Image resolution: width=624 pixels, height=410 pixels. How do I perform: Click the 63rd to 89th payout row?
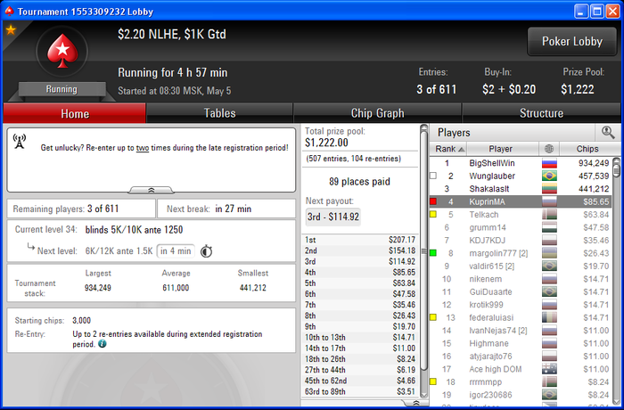click(x=360, y=391)
